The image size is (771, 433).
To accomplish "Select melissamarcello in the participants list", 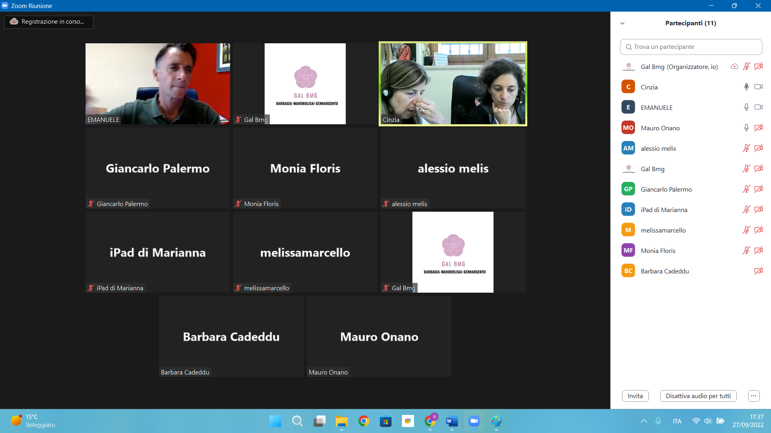I will tap(663, 230).
